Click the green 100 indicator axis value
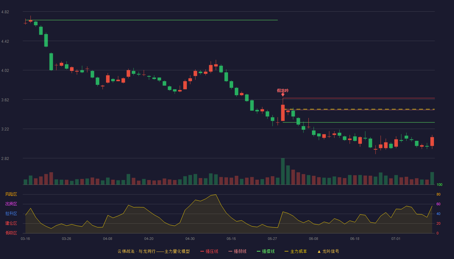This screenshot has width=454, height=259. coord(439,185)
